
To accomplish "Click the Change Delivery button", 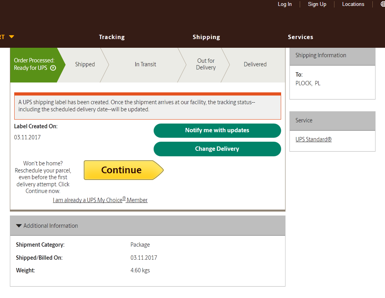I will (217, 149).
